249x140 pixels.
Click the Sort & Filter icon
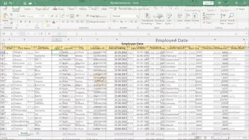(x=223, y=16)
